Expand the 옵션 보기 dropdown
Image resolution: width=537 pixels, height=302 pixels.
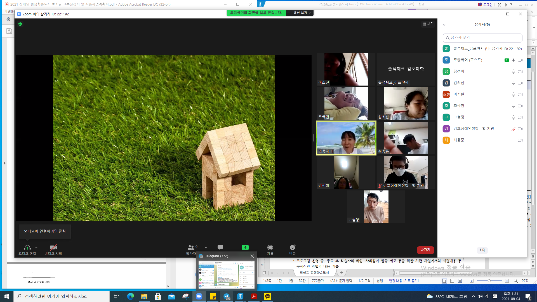point(302,13)
